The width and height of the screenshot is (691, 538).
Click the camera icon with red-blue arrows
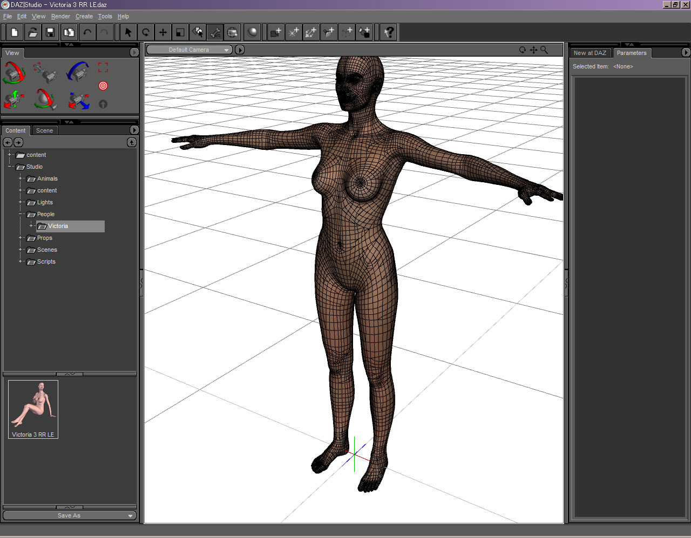(x=78, y=100)
